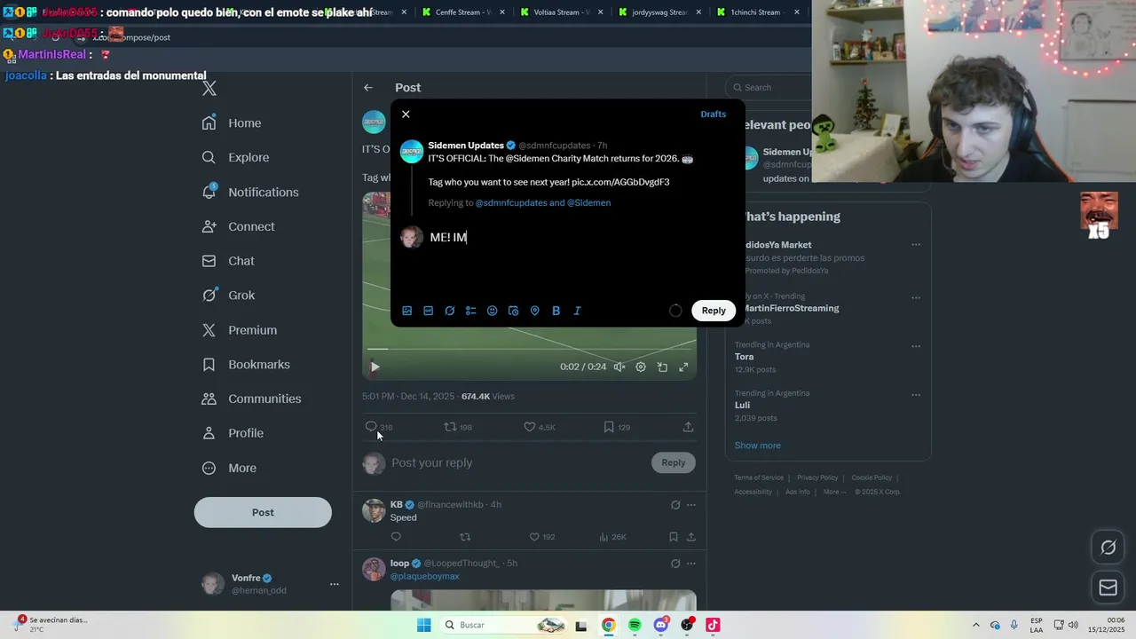Share KB's reply
Viewport: 1136px width, 639px height.
point(691,537)
